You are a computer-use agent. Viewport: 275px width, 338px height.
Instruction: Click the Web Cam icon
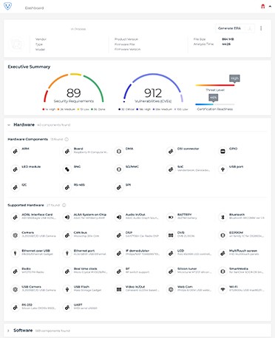(171, 289)
